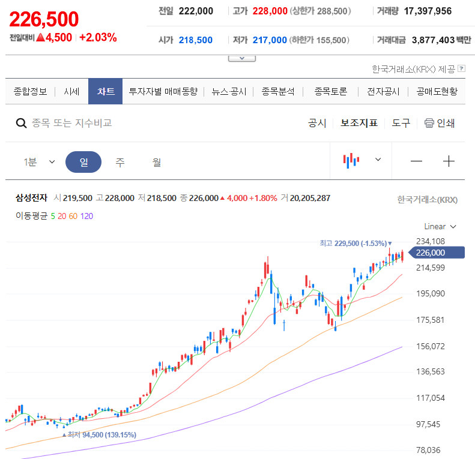
Task: Click the 최저 94,500 low marker
Action: (100, 435)
